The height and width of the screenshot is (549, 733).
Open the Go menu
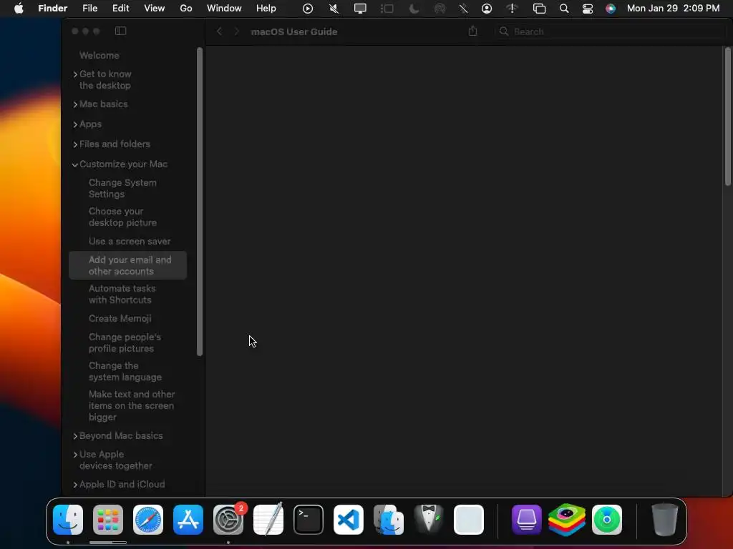(186, 9)
